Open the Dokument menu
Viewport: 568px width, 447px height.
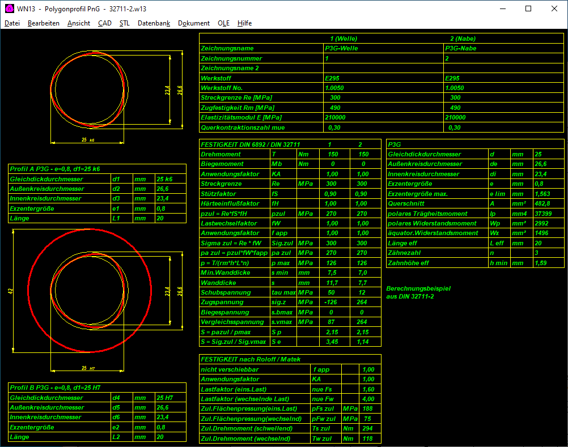pos(194,23)
